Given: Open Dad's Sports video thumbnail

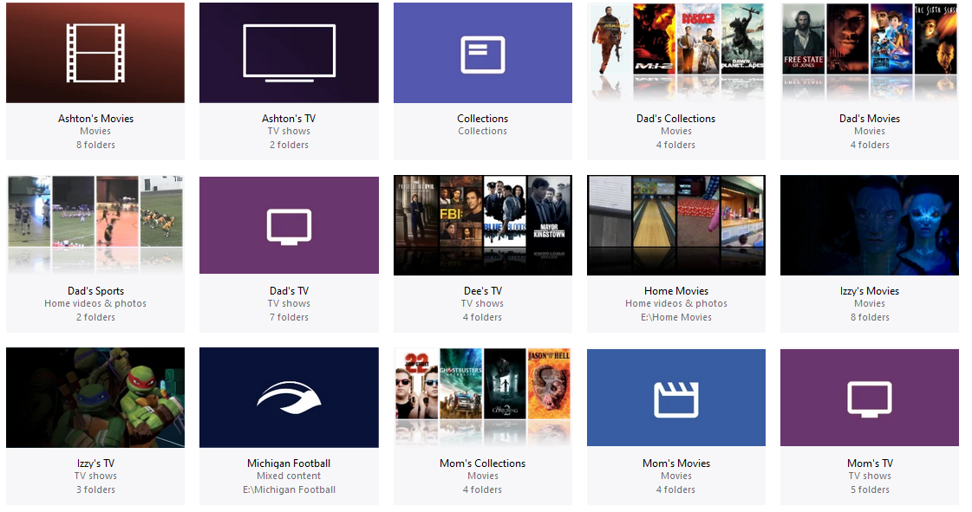Looking at the screenshot, I should [x=95, y=224].
